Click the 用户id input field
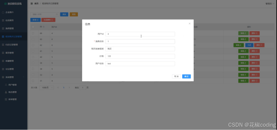Image resolution: width=277 pixels, height=130 pixels. [140, 34]
